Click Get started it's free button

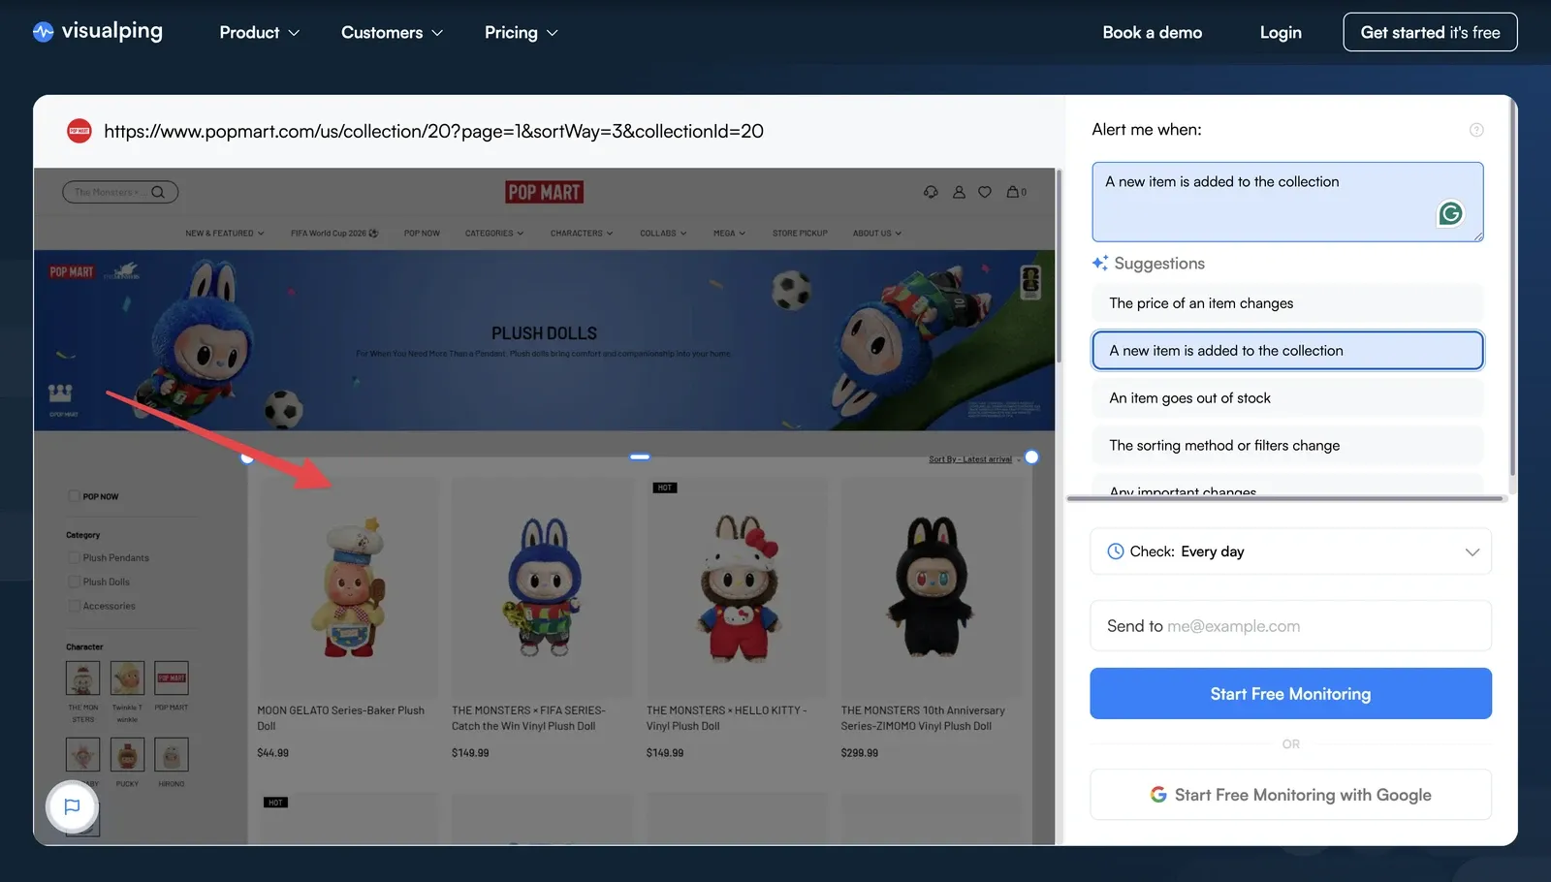point(1430,32)
